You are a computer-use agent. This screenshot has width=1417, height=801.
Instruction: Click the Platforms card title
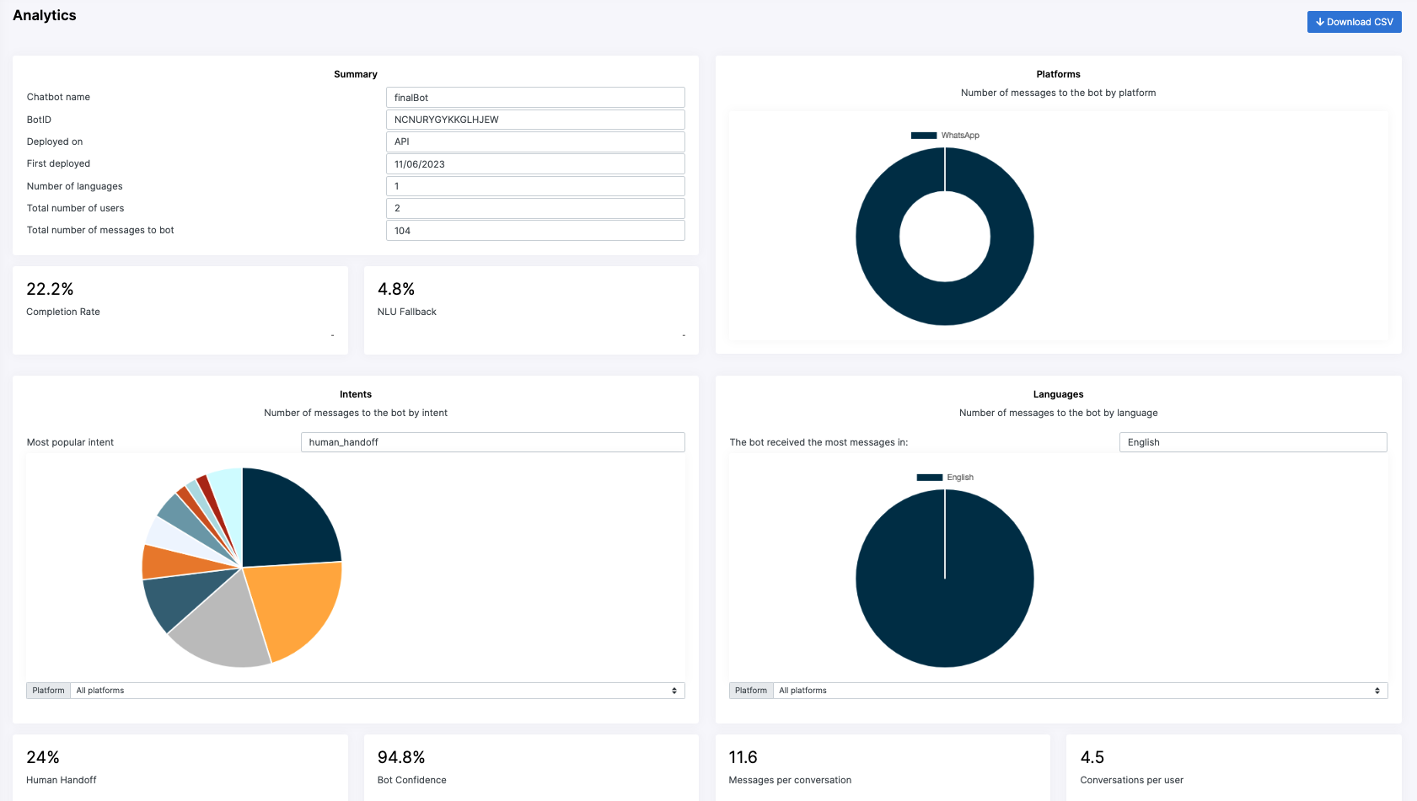coord(1059,74)
